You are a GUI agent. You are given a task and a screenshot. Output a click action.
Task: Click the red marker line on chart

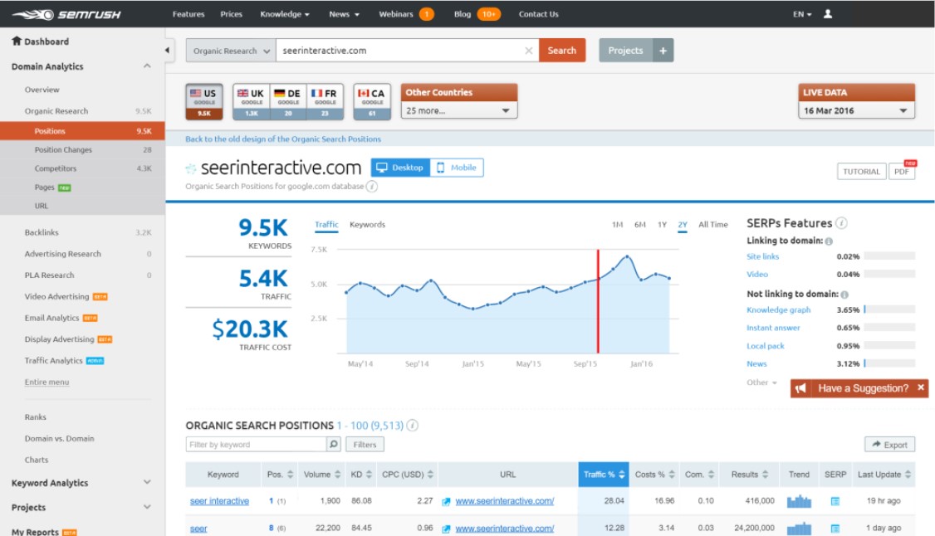pos(598,301)
